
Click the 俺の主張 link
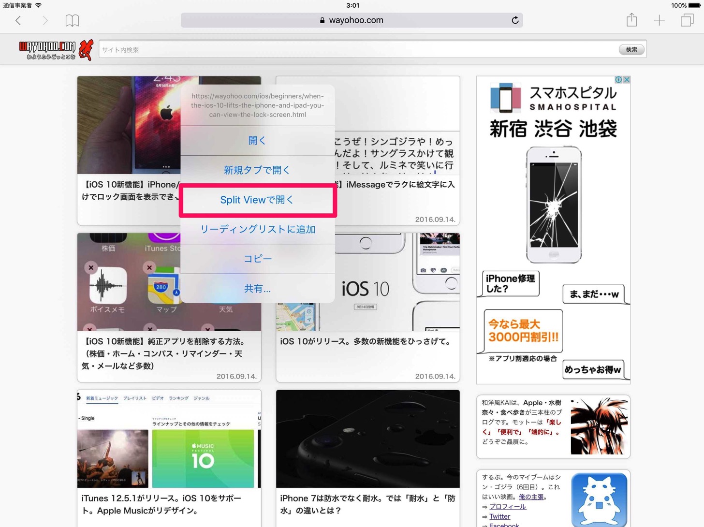coord(531,497)
